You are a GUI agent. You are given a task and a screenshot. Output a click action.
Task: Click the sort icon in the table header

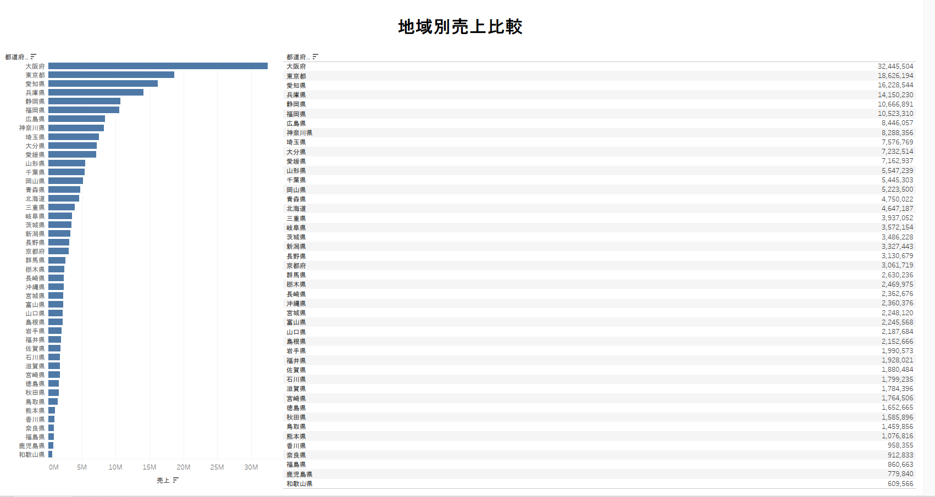(x=315, y=57)
